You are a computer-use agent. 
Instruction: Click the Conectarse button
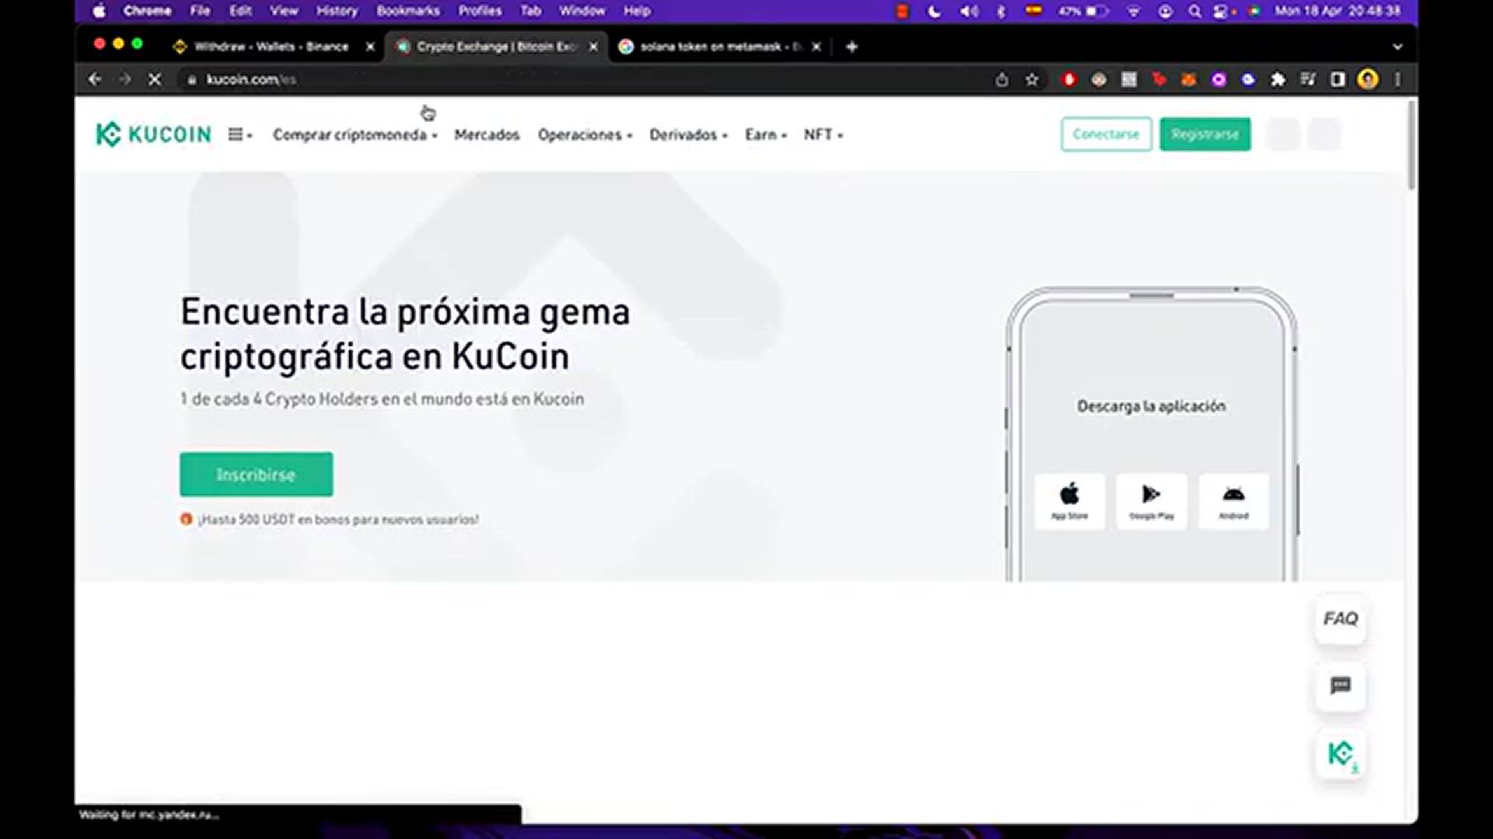pos(1106,134)
